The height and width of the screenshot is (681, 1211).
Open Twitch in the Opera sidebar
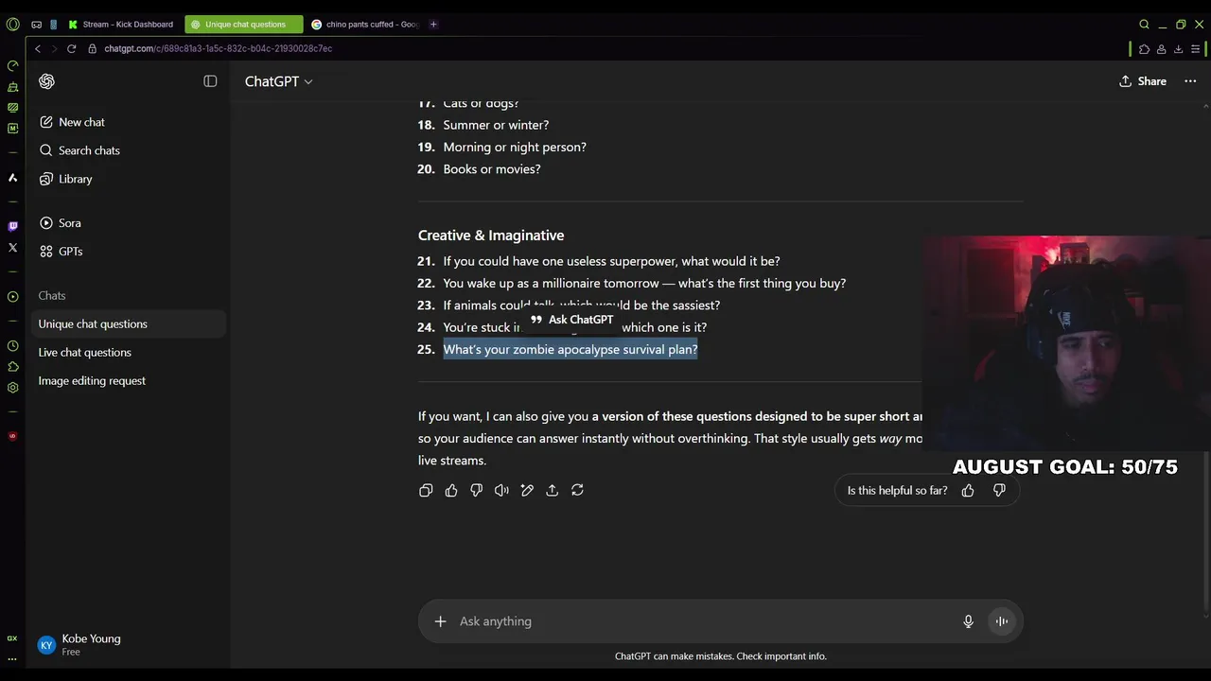[12, 226]
